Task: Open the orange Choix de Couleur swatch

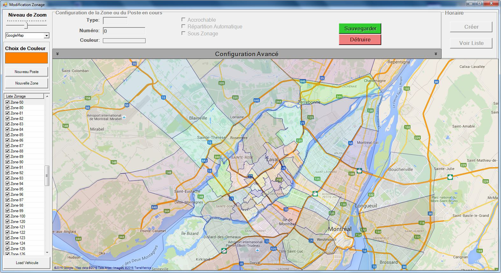Action: click(x=26, y=58)
